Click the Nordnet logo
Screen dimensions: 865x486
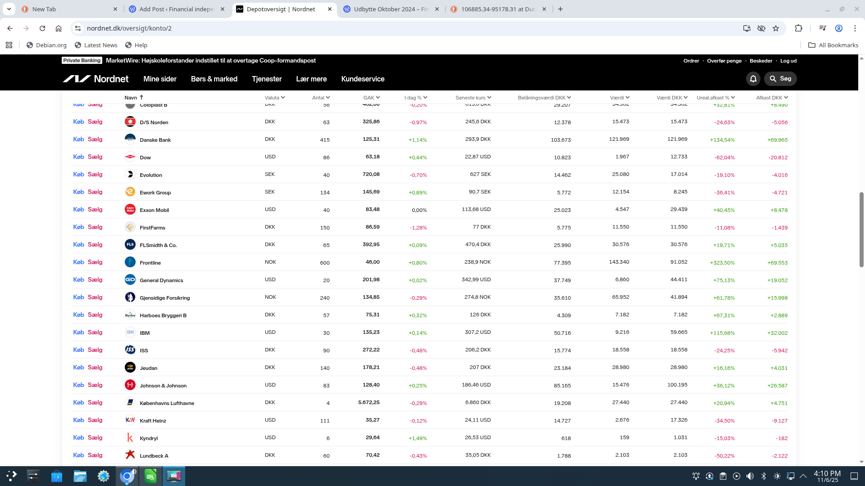click(x=96, y=79)
